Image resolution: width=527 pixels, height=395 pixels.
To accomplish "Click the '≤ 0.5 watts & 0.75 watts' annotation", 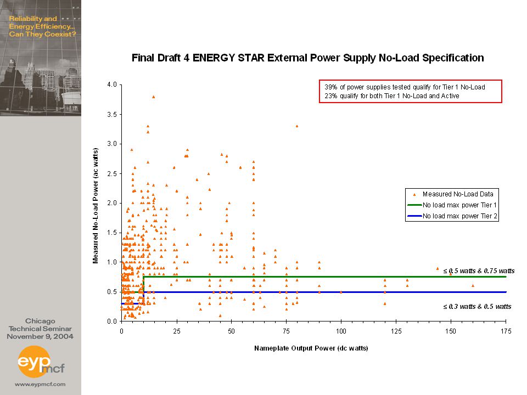I will tap(479, 271).
